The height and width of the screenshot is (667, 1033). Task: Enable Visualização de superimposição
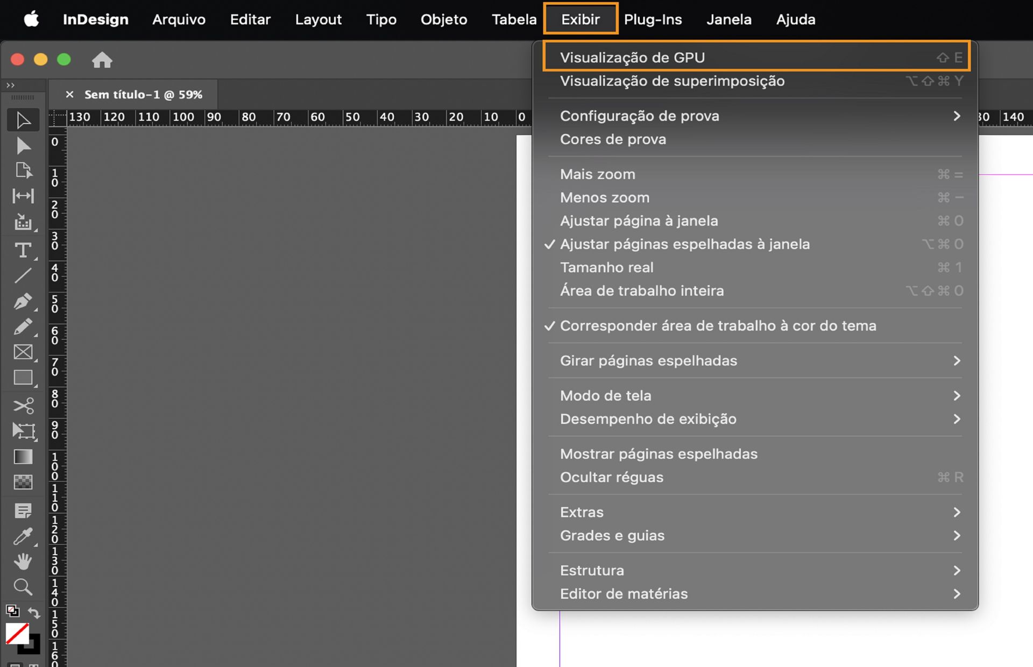click(x=673, y=81)
